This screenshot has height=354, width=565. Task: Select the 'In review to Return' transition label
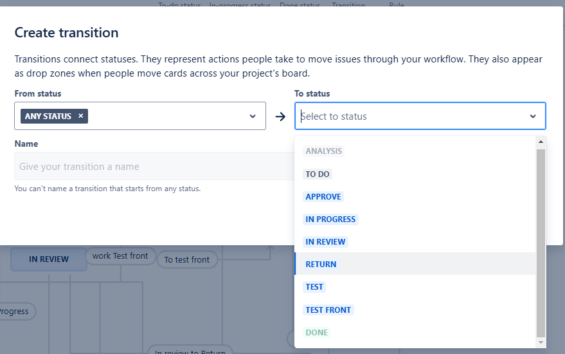pos(190,351)
